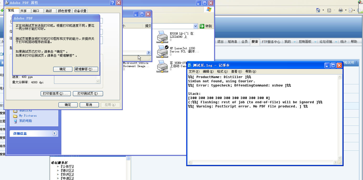Click the printer icon in Adobe PDF 属性 title

[7, 3]
